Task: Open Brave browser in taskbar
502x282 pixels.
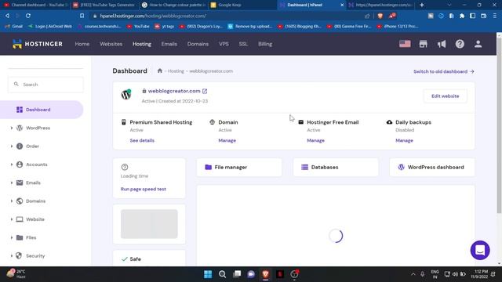Action: (265, 274)
